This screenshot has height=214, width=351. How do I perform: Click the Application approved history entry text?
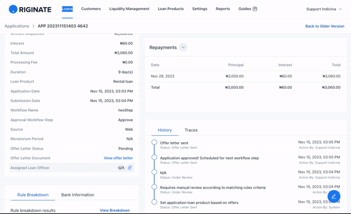209,158
